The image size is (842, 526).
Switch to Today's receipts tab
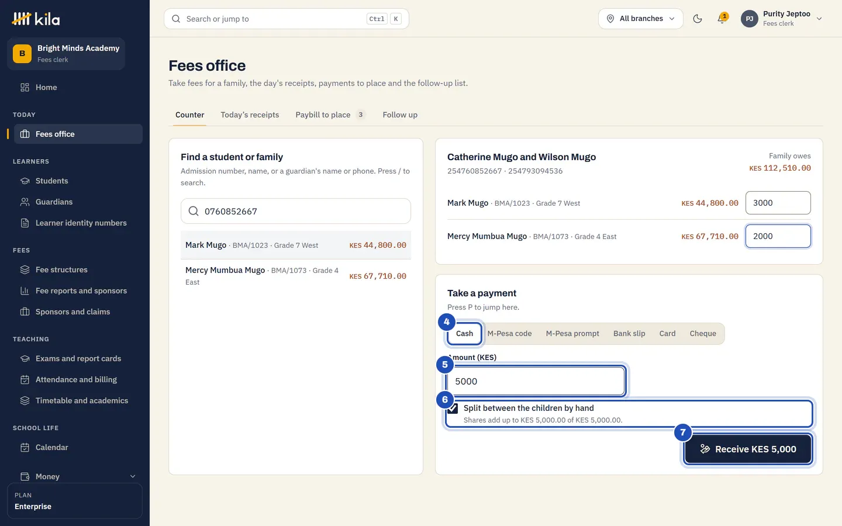tap(250, 115)
